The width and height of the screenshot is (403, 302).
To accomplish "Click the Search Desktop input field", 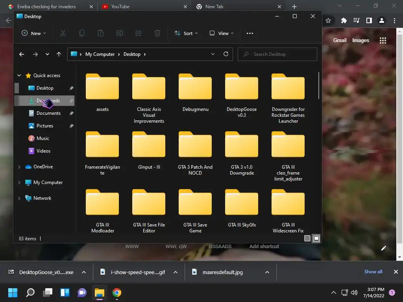I will [277, 54].
